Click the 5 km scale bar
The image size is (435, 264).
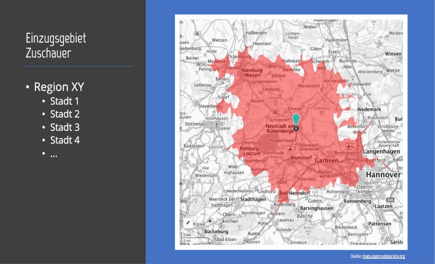pyautogui.click(x=187, y=235)
